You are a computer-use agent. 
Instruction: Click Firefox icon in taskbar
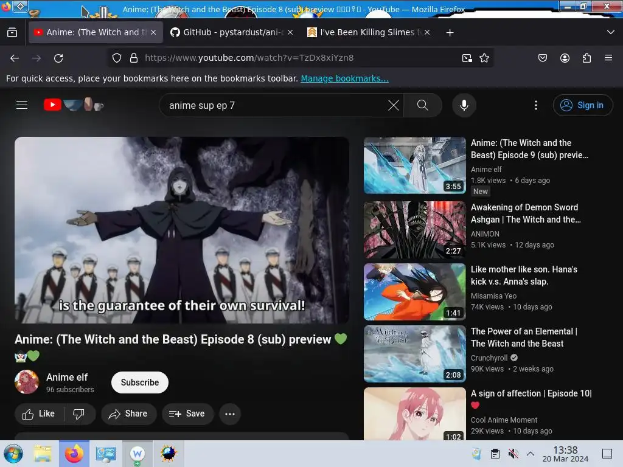click(x=74, y=454)
